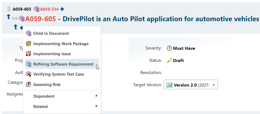This screenshot has width=260, height=114.
Task: Click the Must Have severity icon
Action: [x=169, y=48]
